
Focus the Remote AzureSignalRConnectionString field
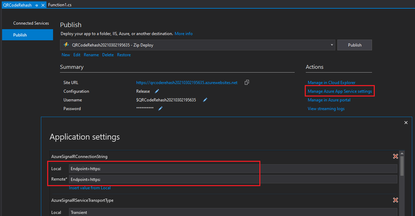(233, 180)
